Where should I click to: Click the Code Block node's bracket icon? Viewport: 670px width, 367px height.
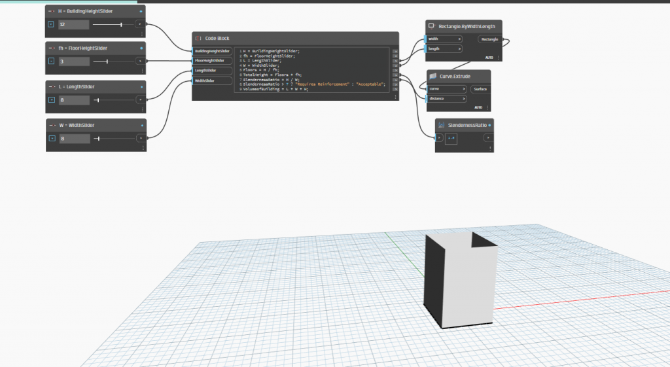tap(198, 39)
